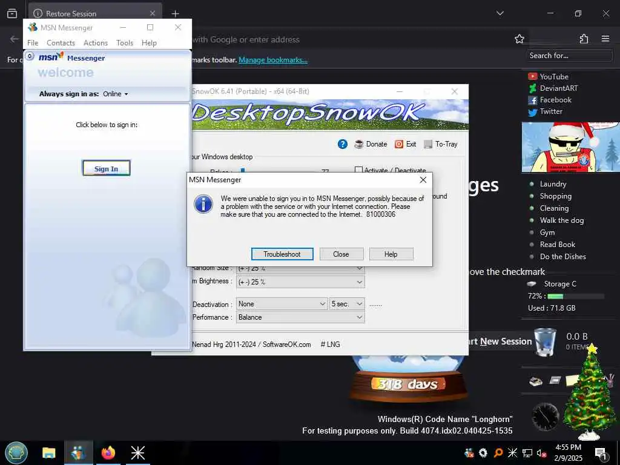This screenshot has width=620, height=465.
Task: Open YouTube shortcut in sidebar gadget
Action: pos(549,77)
